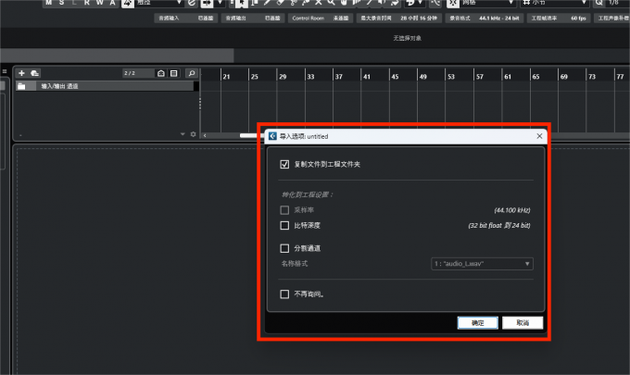The height and width of the screenshot is (375, 630).
Task: Click the horizontal scrollbar left arrow
Action: click(x=205, y=135)
